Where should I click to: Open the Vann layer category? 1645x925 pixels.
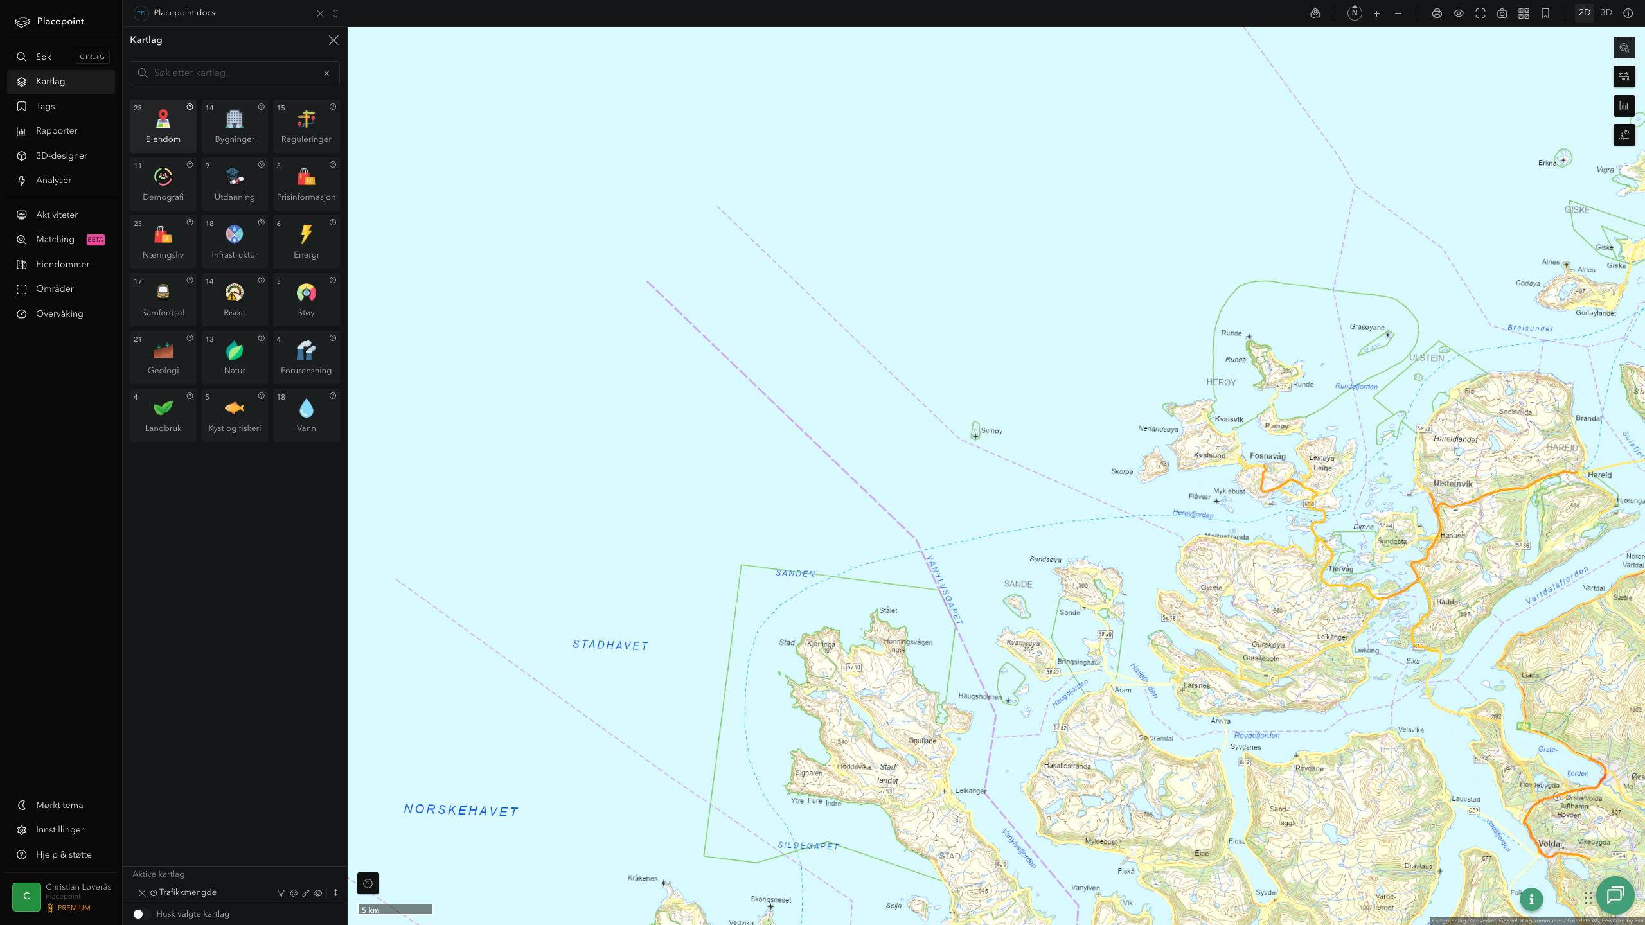coord(306,415)
